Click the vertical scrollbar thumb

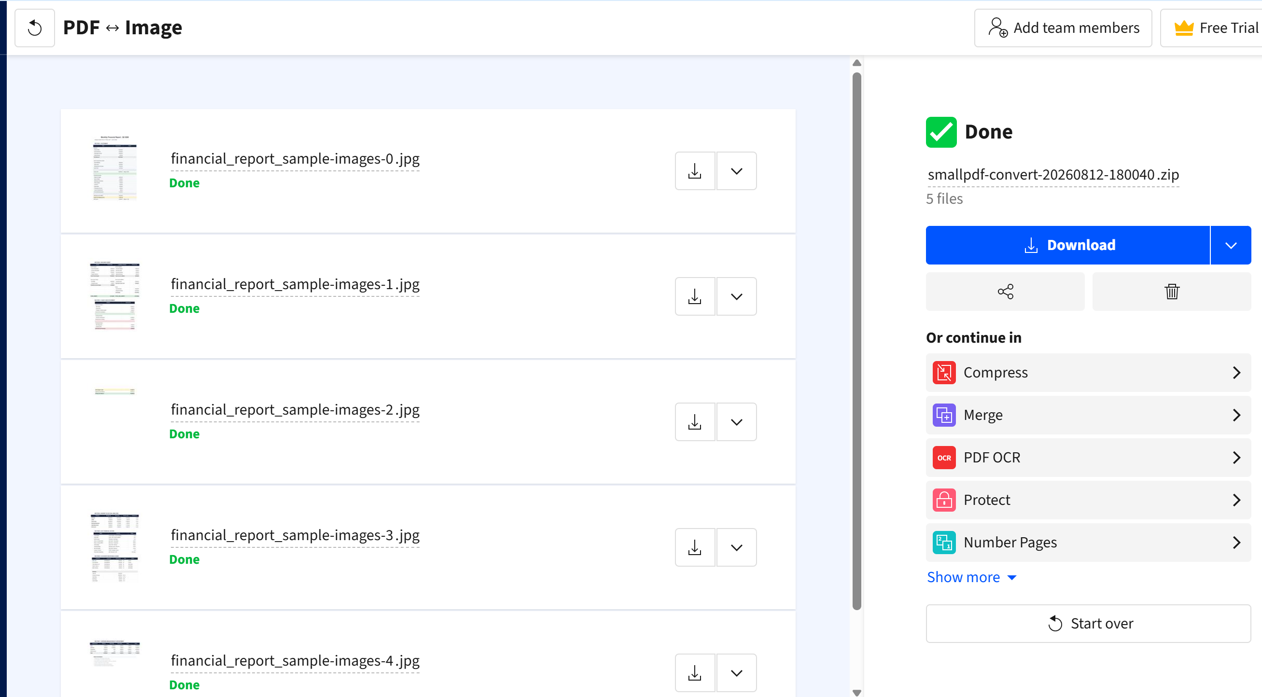point(856,341)
